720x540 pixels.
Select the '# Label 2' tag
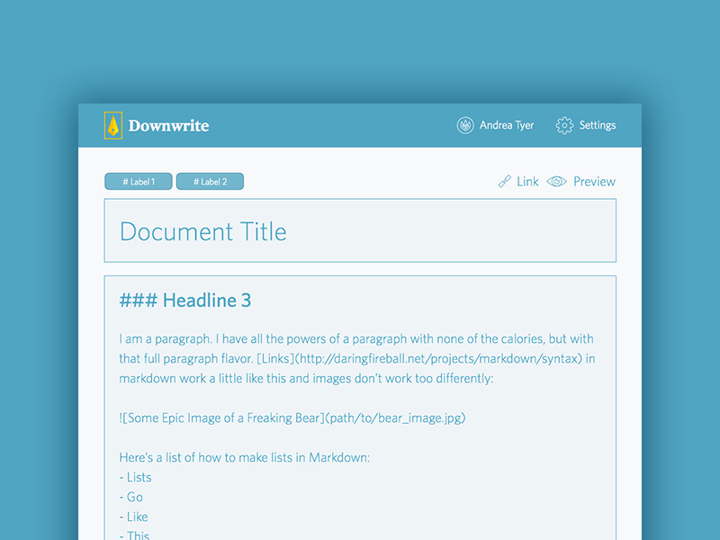tap(210, 181)
